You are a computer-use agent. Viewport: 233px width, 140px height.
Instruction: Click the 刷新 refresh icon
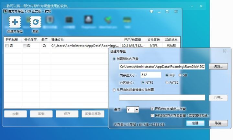pyautogui.click(x=36, y=22)
